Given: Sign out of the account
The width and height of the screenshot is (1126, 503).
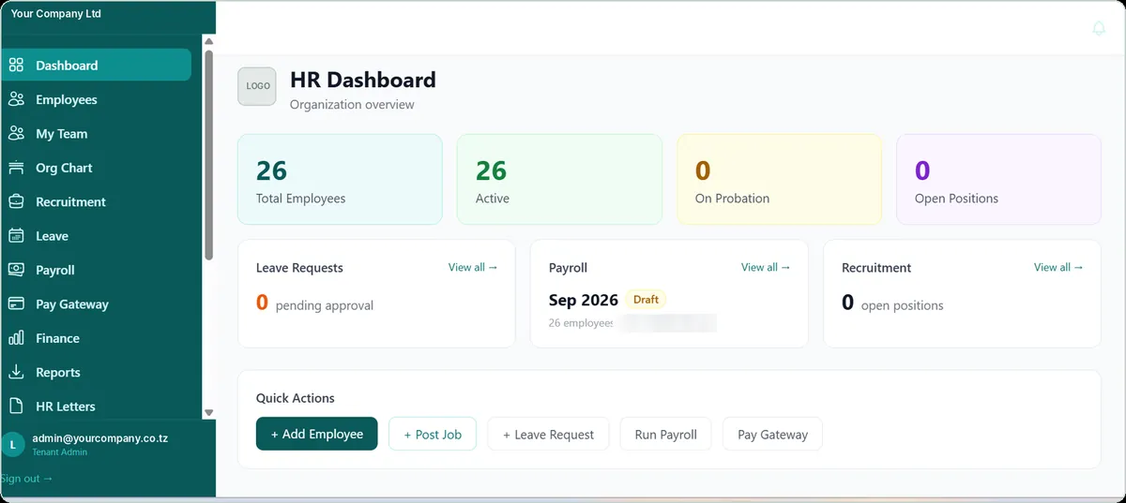Looking at the screenshot, I should pos(27,479).
